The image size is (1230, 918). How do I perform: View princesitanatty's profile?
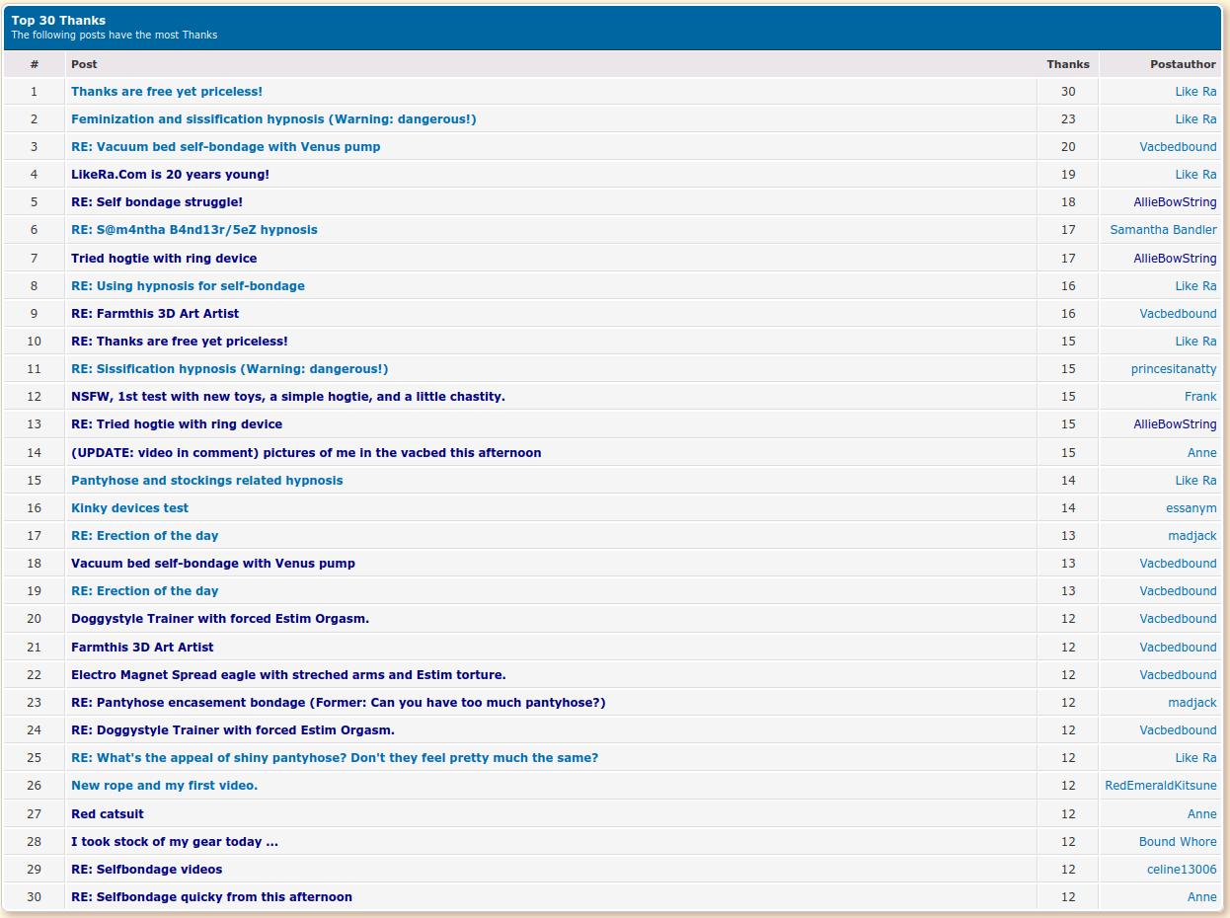(x=1174, y=369)
